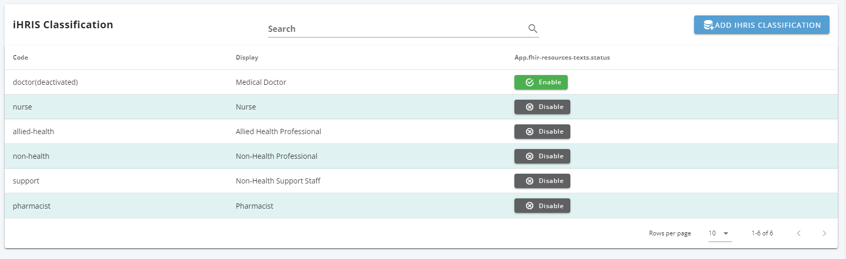
Task: Select the nurse code cell
Action: [22, 107]
